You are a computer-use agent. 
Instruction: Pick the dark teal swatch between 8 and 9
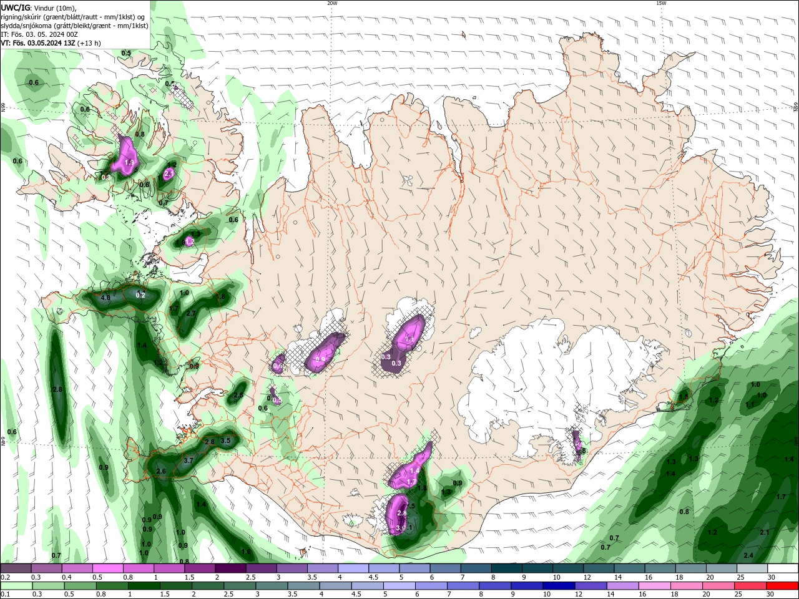[x=507, y=568]
